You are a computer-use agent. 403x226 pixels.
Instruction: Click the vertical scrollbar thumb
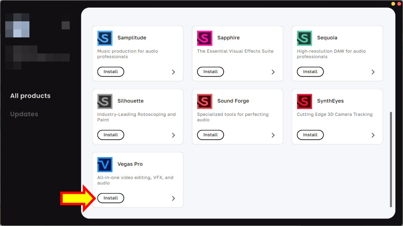coord(391,159)
